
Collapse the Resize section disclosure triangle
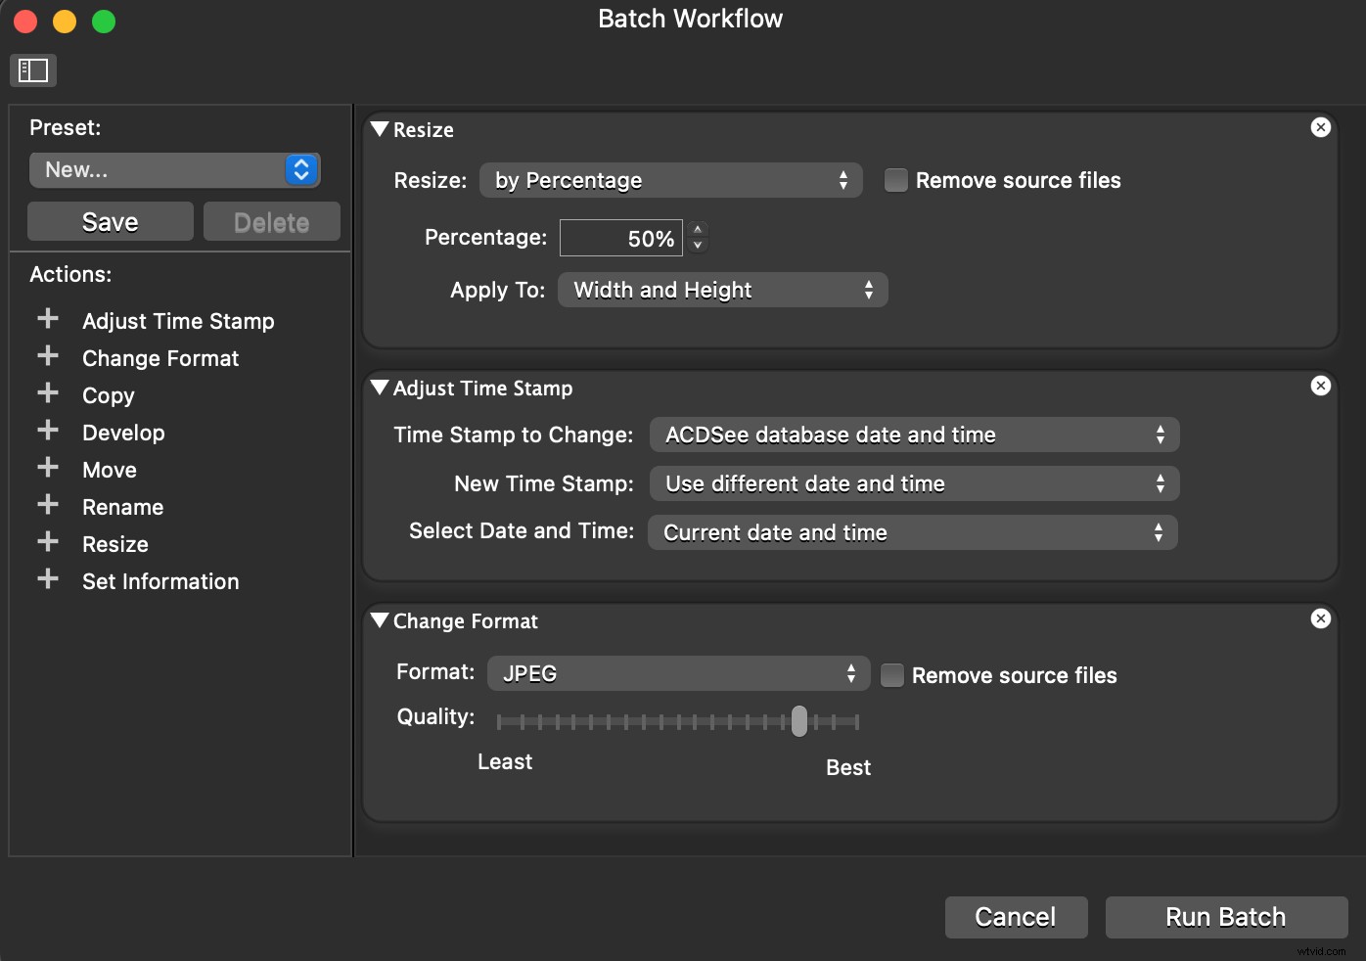click(x=380, y=128)
